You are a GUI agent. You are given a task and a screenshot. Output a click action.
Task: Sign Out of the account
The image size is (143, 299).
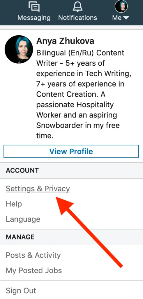[21, 291]
